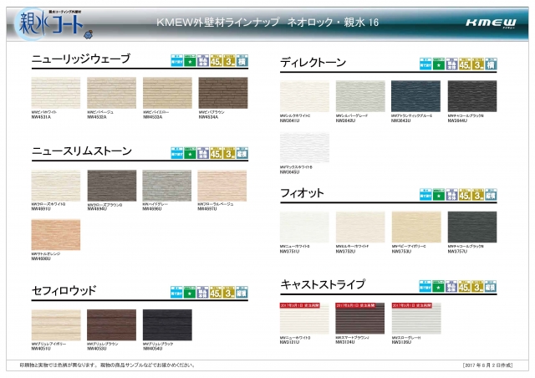Select the brown NW4053U swatch under セフィロウッド

click(x=111, y=325)
